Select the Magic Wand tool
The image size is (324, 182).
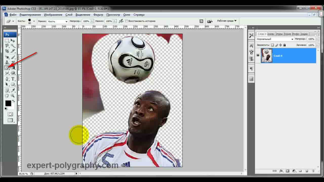coord(13,46)
